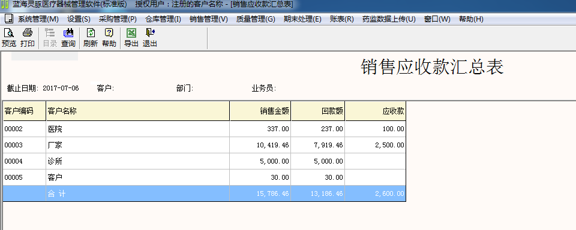Click the application icon in the title bar
Viewport: 576px width, 230px height.
tap(4, 4)
